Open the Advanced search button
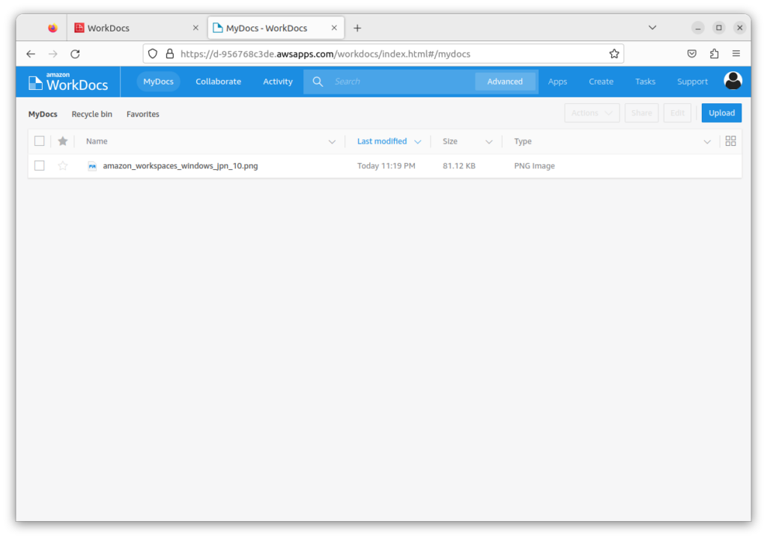 pyautogui.click(x=505, y=81)
